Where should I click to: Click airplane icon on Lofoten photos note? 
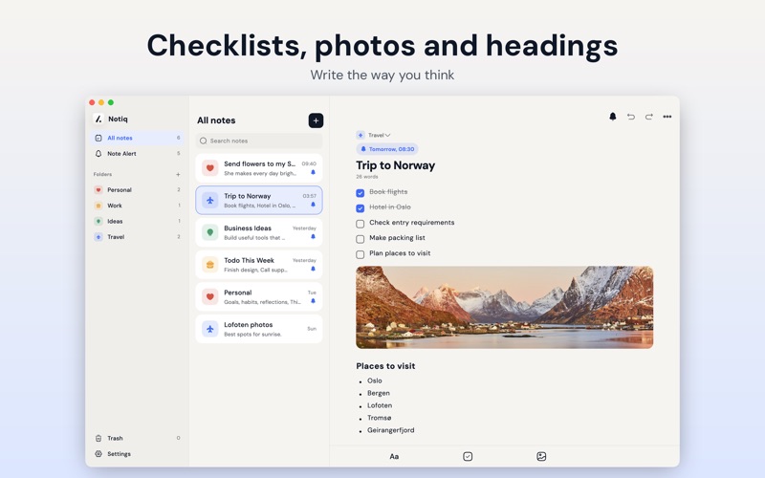click(x=209, y=329)
